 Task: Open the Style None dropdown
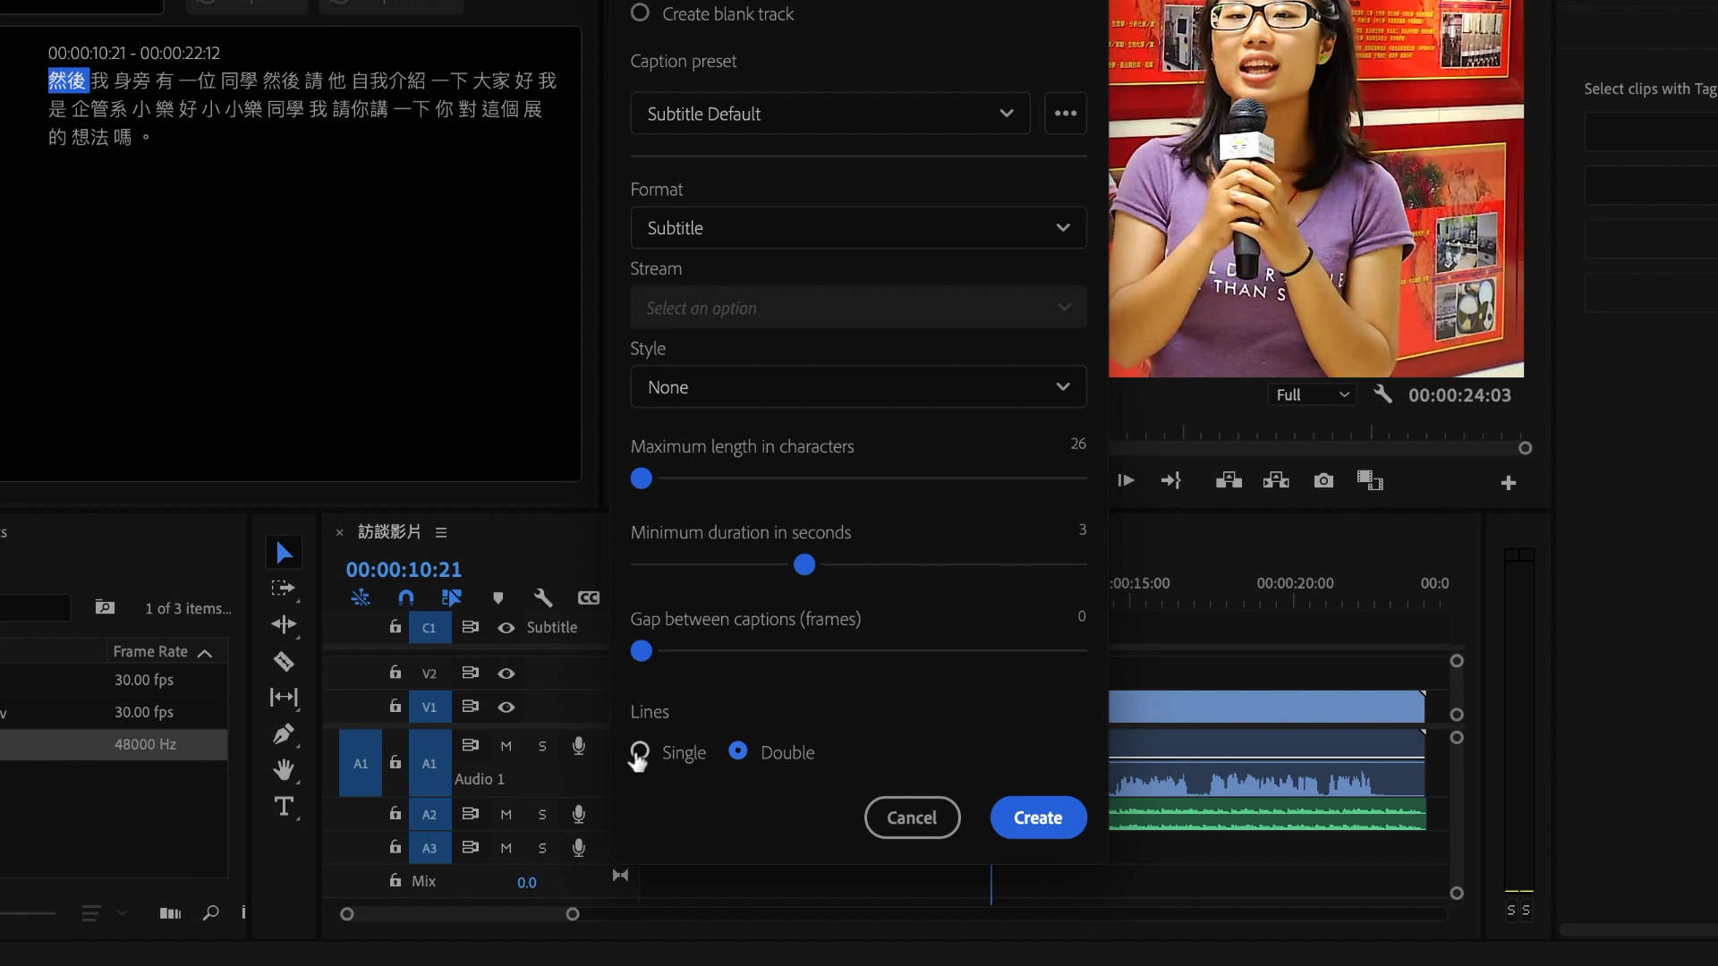click(858, 387)
